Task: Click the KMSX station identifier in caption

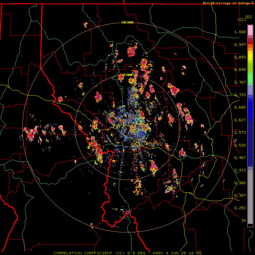Action: click(159, 253)
